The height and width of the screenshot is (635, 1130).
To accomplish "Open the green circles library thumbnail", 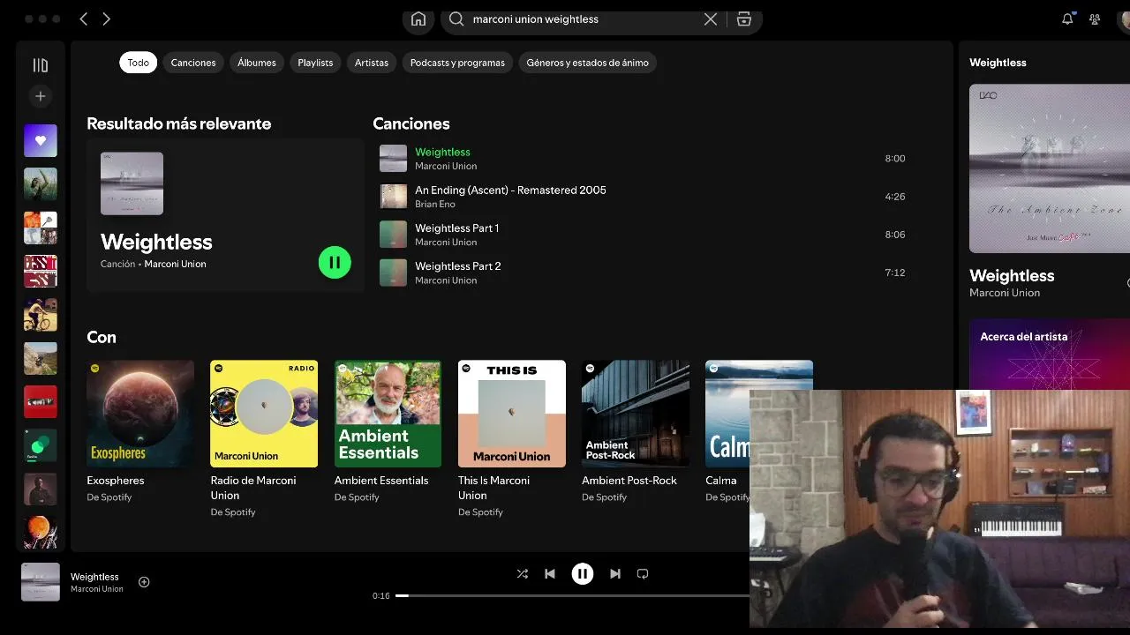I will pos(41,445).
